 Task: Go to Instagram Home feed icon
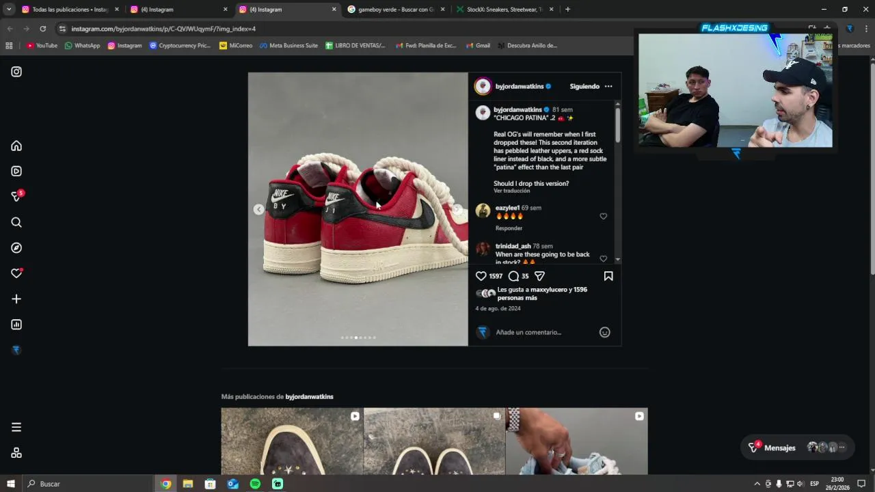[16, 146]
